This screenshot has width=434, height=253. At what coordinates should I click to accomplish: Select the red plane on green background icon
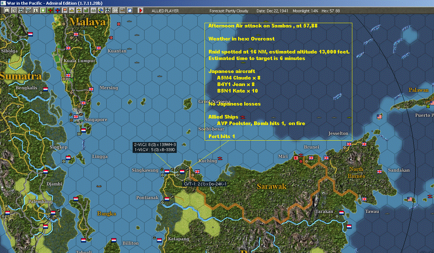coord(50,10)
